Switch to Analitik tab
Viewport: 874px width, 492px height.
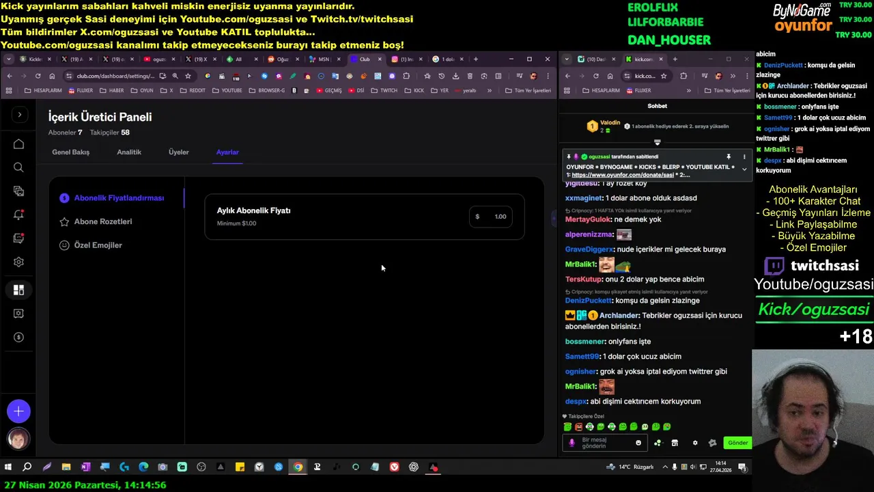point(129,152)
